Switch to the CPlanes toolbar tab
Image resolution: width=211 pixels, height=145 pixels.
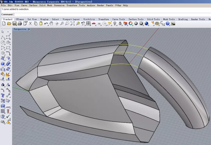[x=20, y=19]
